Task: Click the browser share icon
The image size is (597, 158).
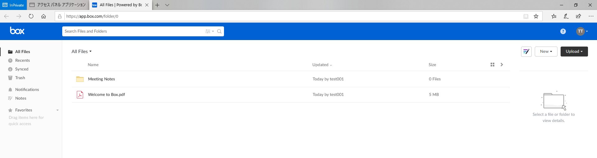Action: (x=578, y=16)
